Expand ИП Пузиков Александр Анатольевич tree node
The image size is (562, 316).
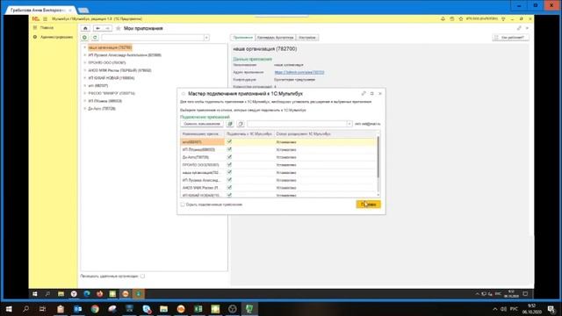[x=85, y=55]
